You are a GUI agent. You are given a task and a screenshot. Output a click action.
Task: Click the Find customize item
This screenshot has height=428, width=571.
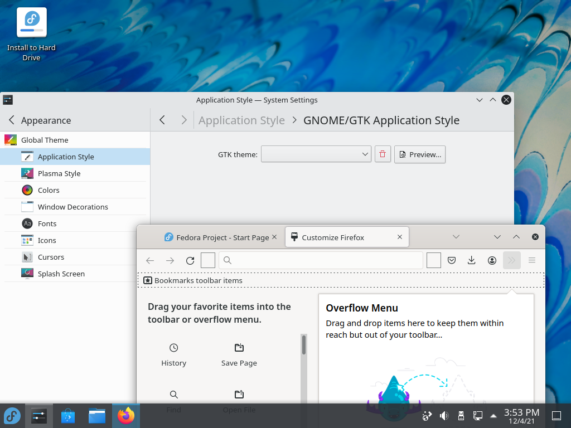pos(174,401)
